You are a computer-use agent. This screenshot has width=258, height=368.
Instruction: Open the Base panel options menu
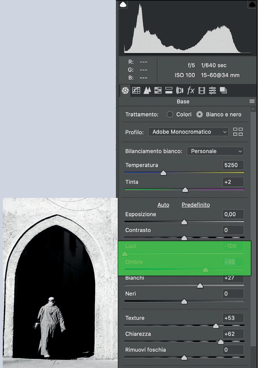coord(252,101)
